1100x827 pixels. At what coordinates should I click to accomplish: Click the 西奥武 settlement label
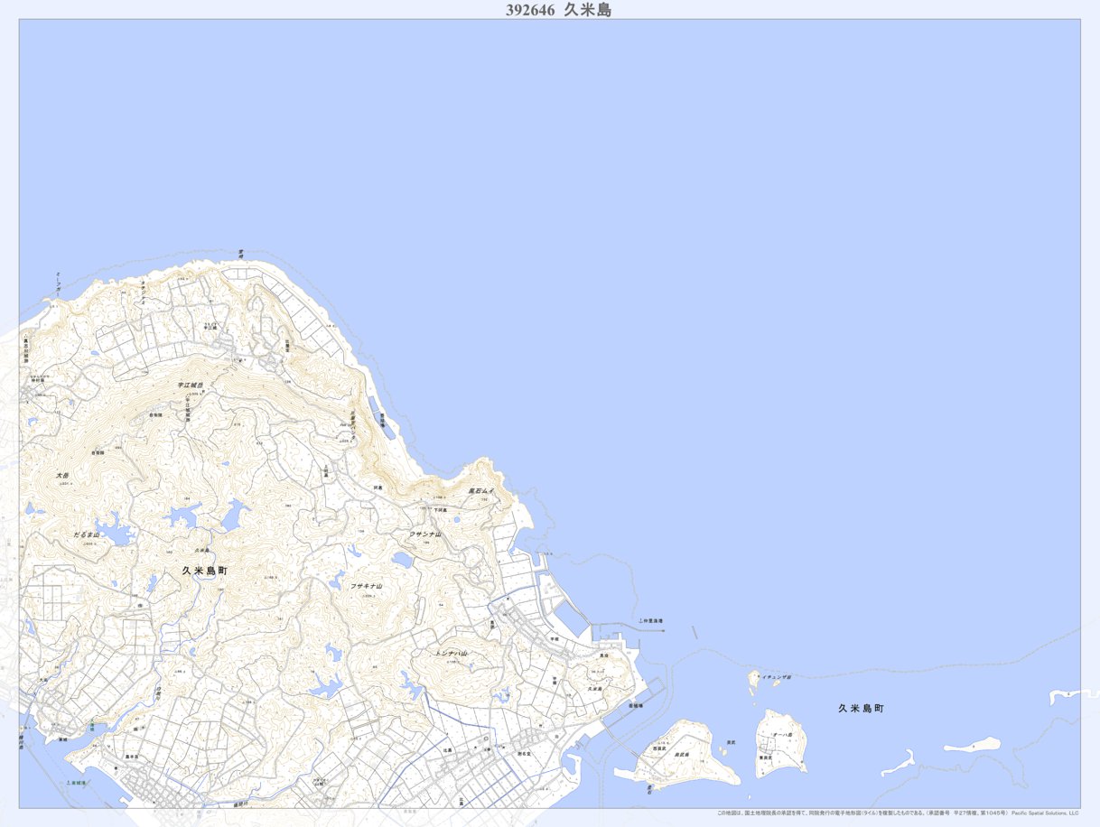click(x=657, y=748)
